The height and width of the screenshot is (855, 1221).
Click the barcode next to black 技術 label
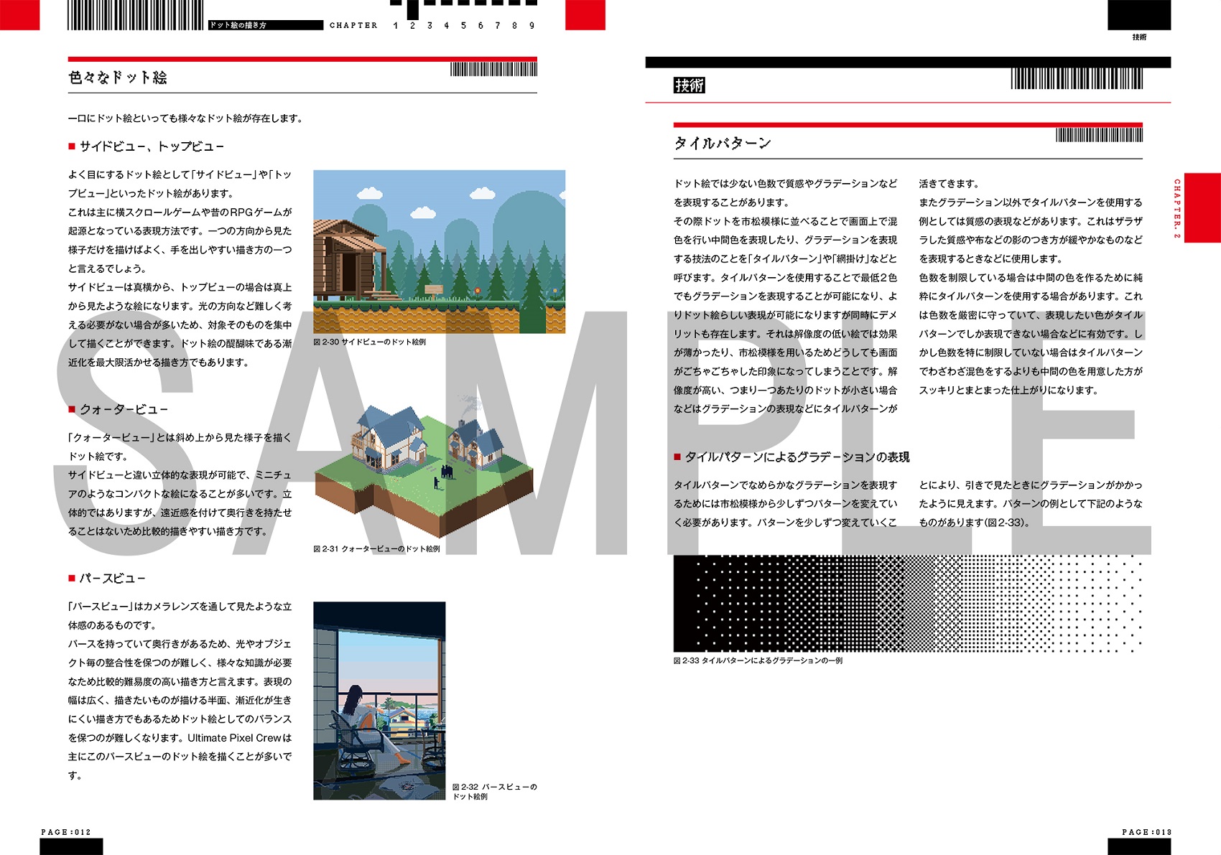coord(1076,79)
